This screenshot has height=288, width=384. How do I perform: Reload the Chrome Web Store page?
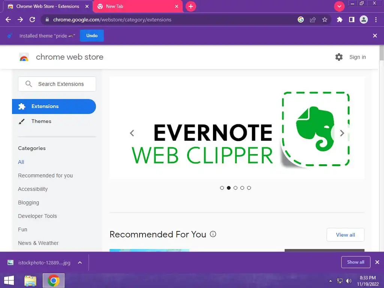click(x=32, y=19)
